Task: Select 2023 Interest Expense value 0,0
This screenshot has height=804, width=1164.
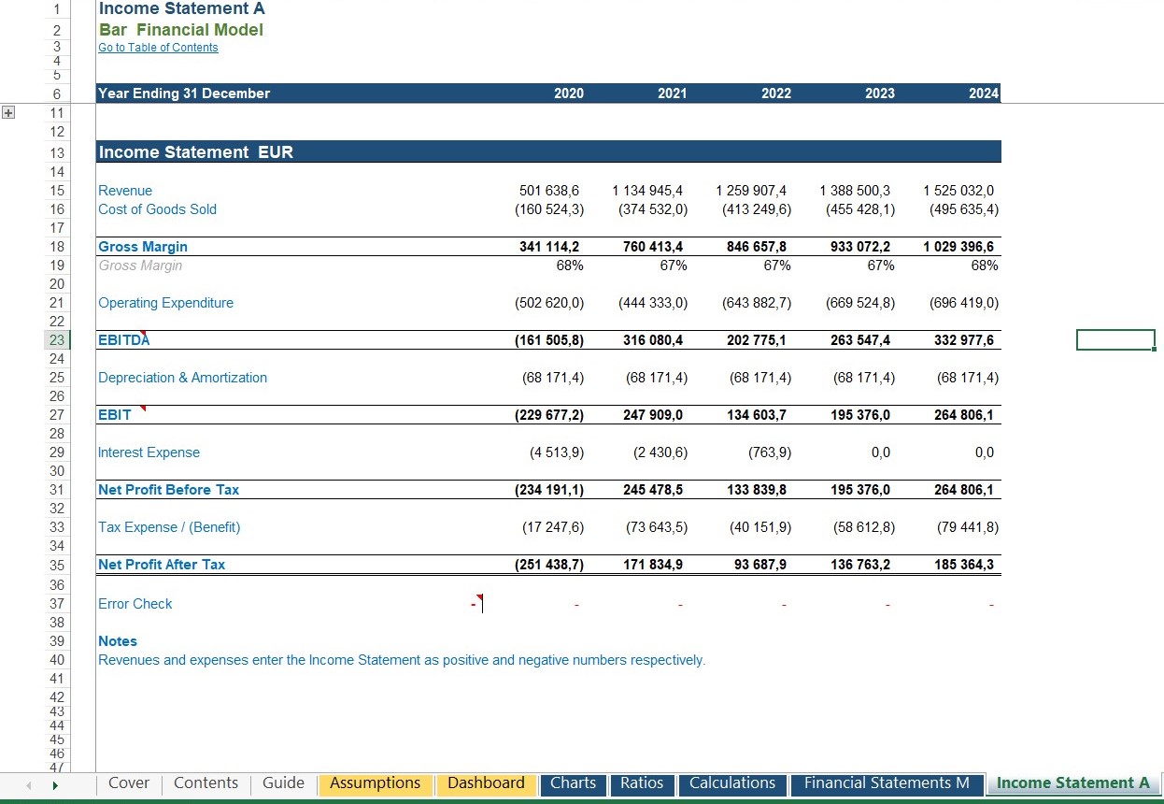Action: click(x=881, y=452)
